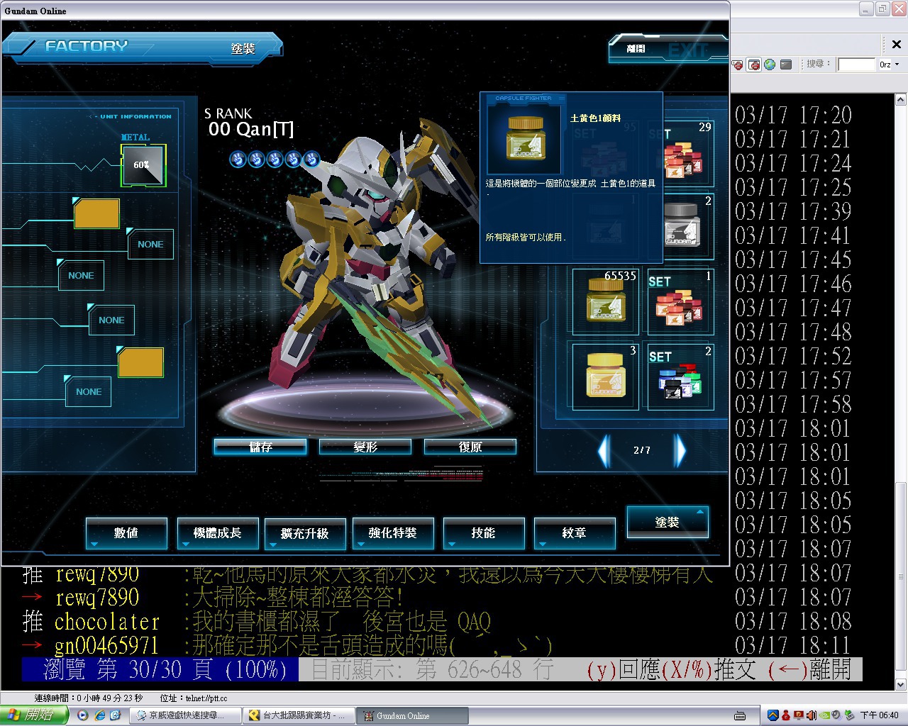
Task: Click the 搜尋 search input field
Action: pyautogui.click(x=856, y=65)
